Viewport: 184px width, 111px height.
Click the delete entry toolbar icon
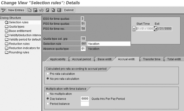(x=35, y=10)
